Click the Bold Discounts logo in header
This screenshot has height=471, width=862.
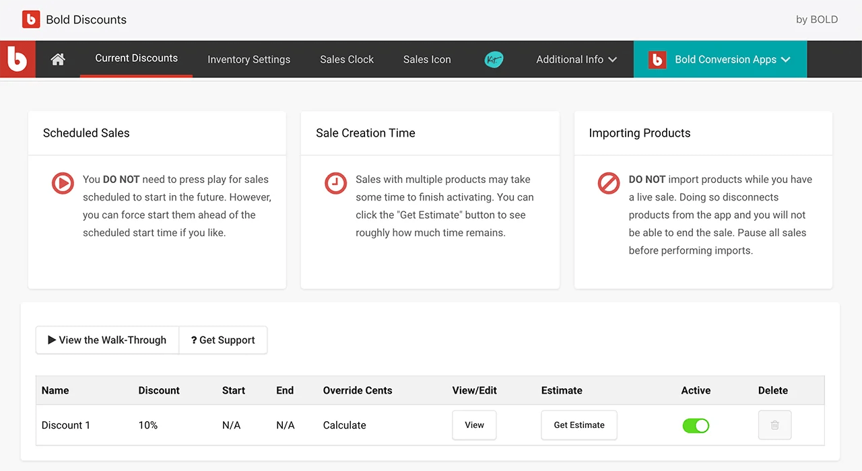tap(31, 20)
